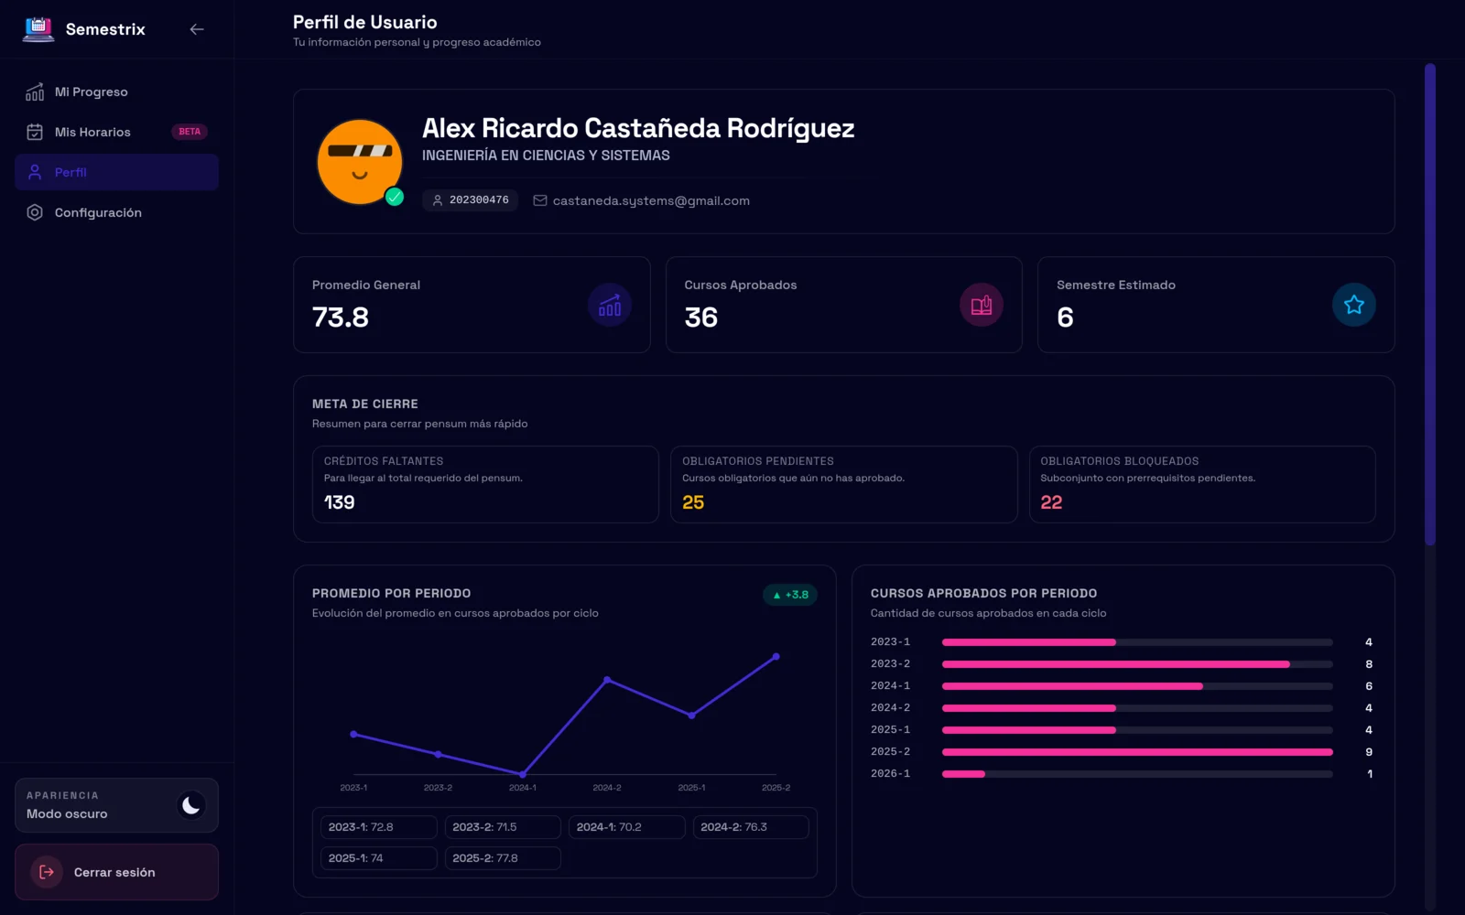Click the envelope icon beside the email

coord(540,200)
